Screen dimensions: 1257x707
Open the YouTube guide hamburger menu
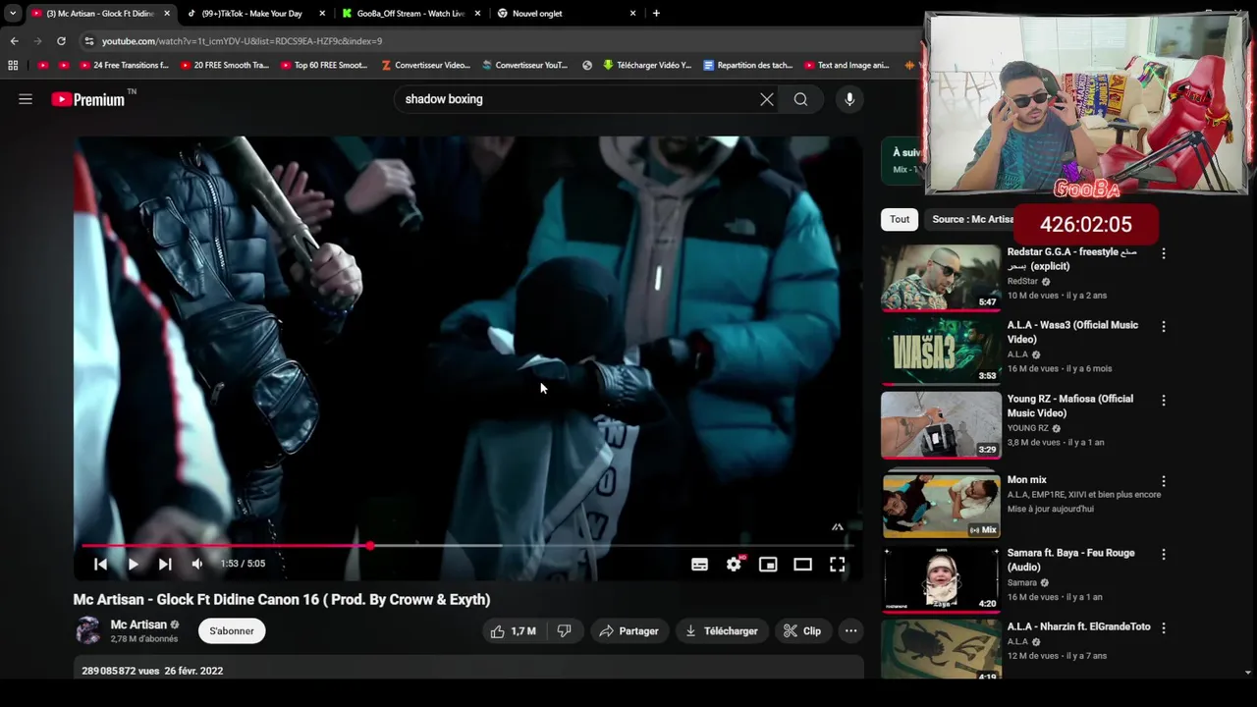click(26, 99)
